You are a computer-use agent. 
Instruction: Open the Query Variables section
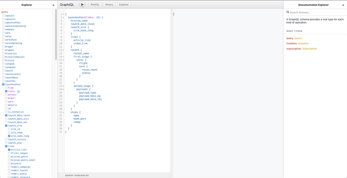77,175
